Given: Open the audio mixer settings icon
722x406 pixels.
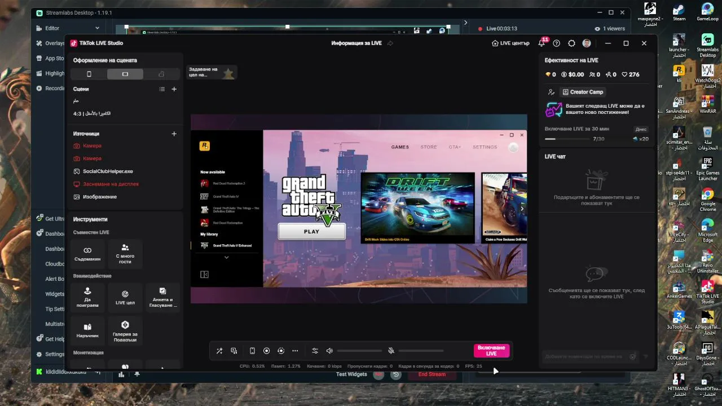Looking at the screenshot, I should (x=315, y=351).
